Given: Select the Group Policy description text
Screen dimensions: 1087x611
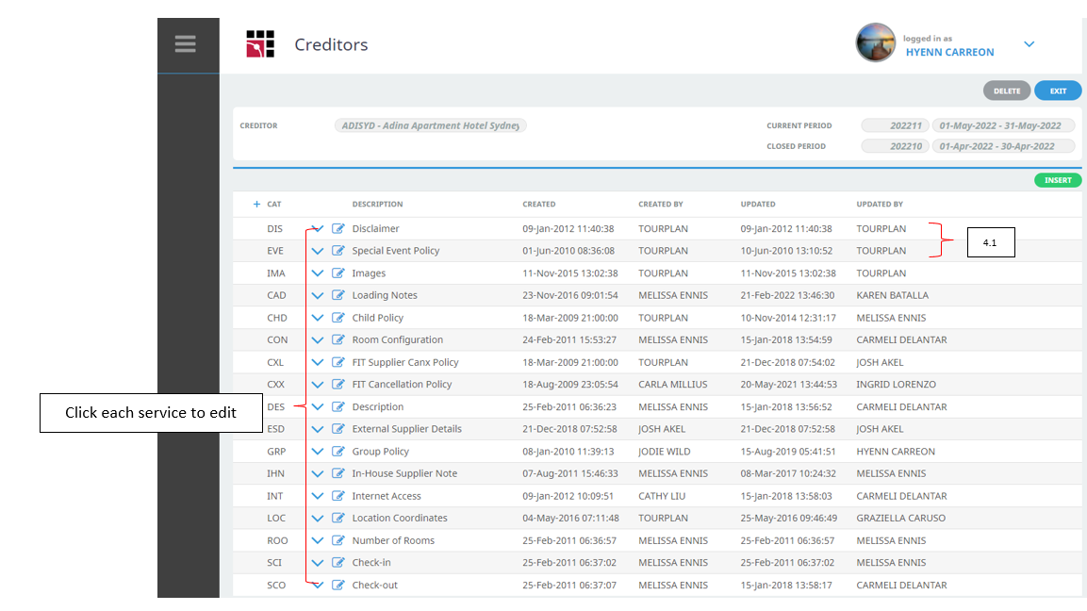Looking at the screenshot, I should [381, 451].
